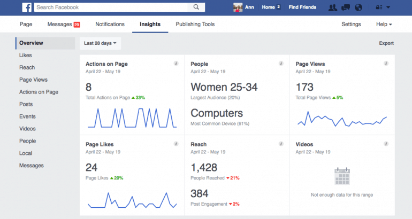
Task: Open the Publishing Tools tab
Action: coord(195,24)
